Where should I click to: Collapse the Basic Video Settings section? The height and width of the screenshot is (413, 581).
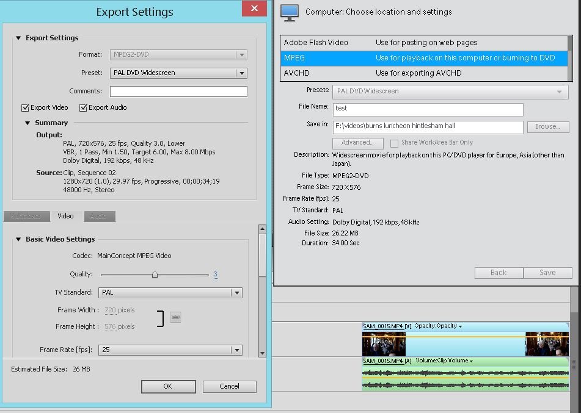coord(19,240)
